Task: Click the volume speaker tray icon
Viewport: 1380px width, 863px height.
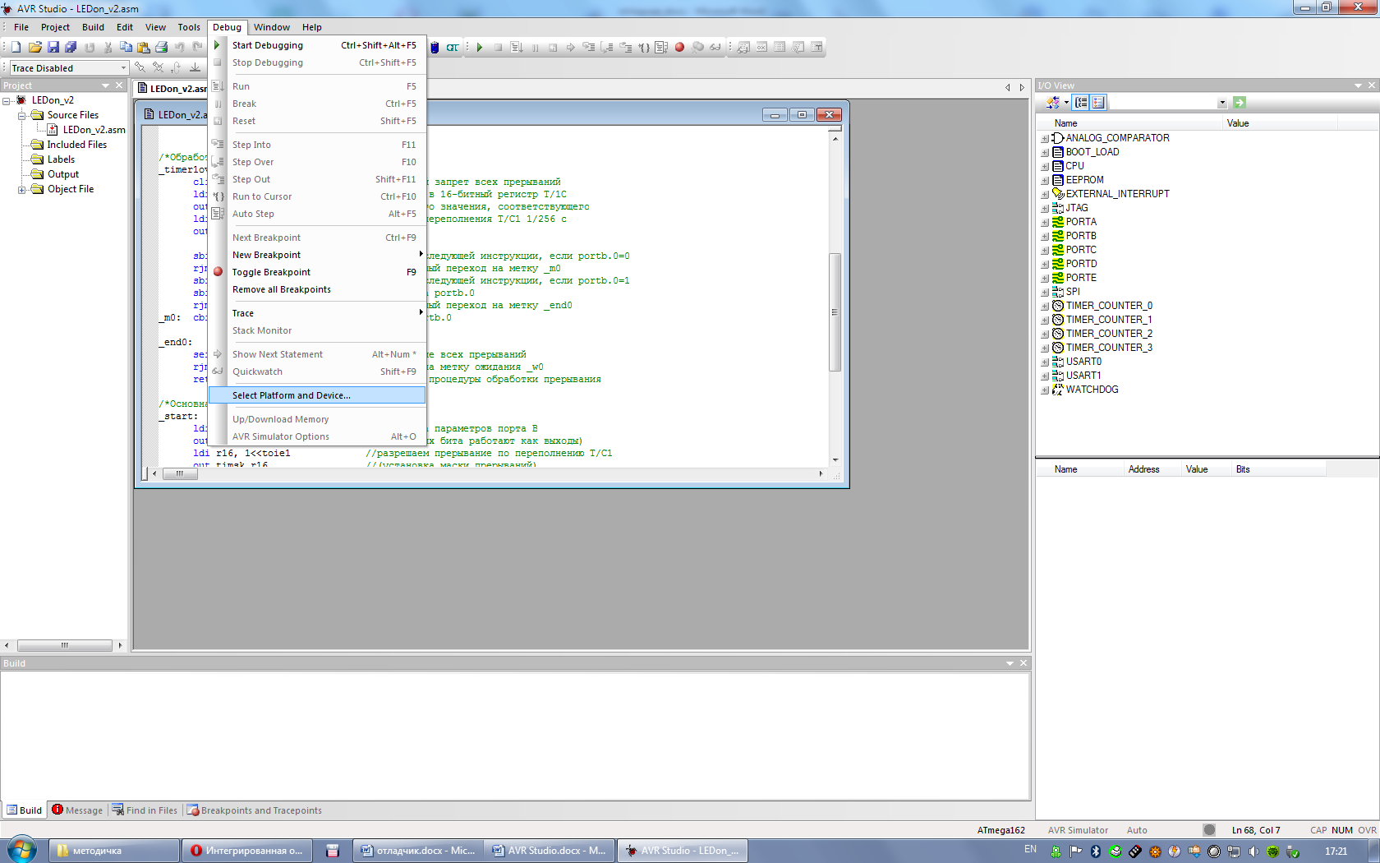Action: (1253, 851)
